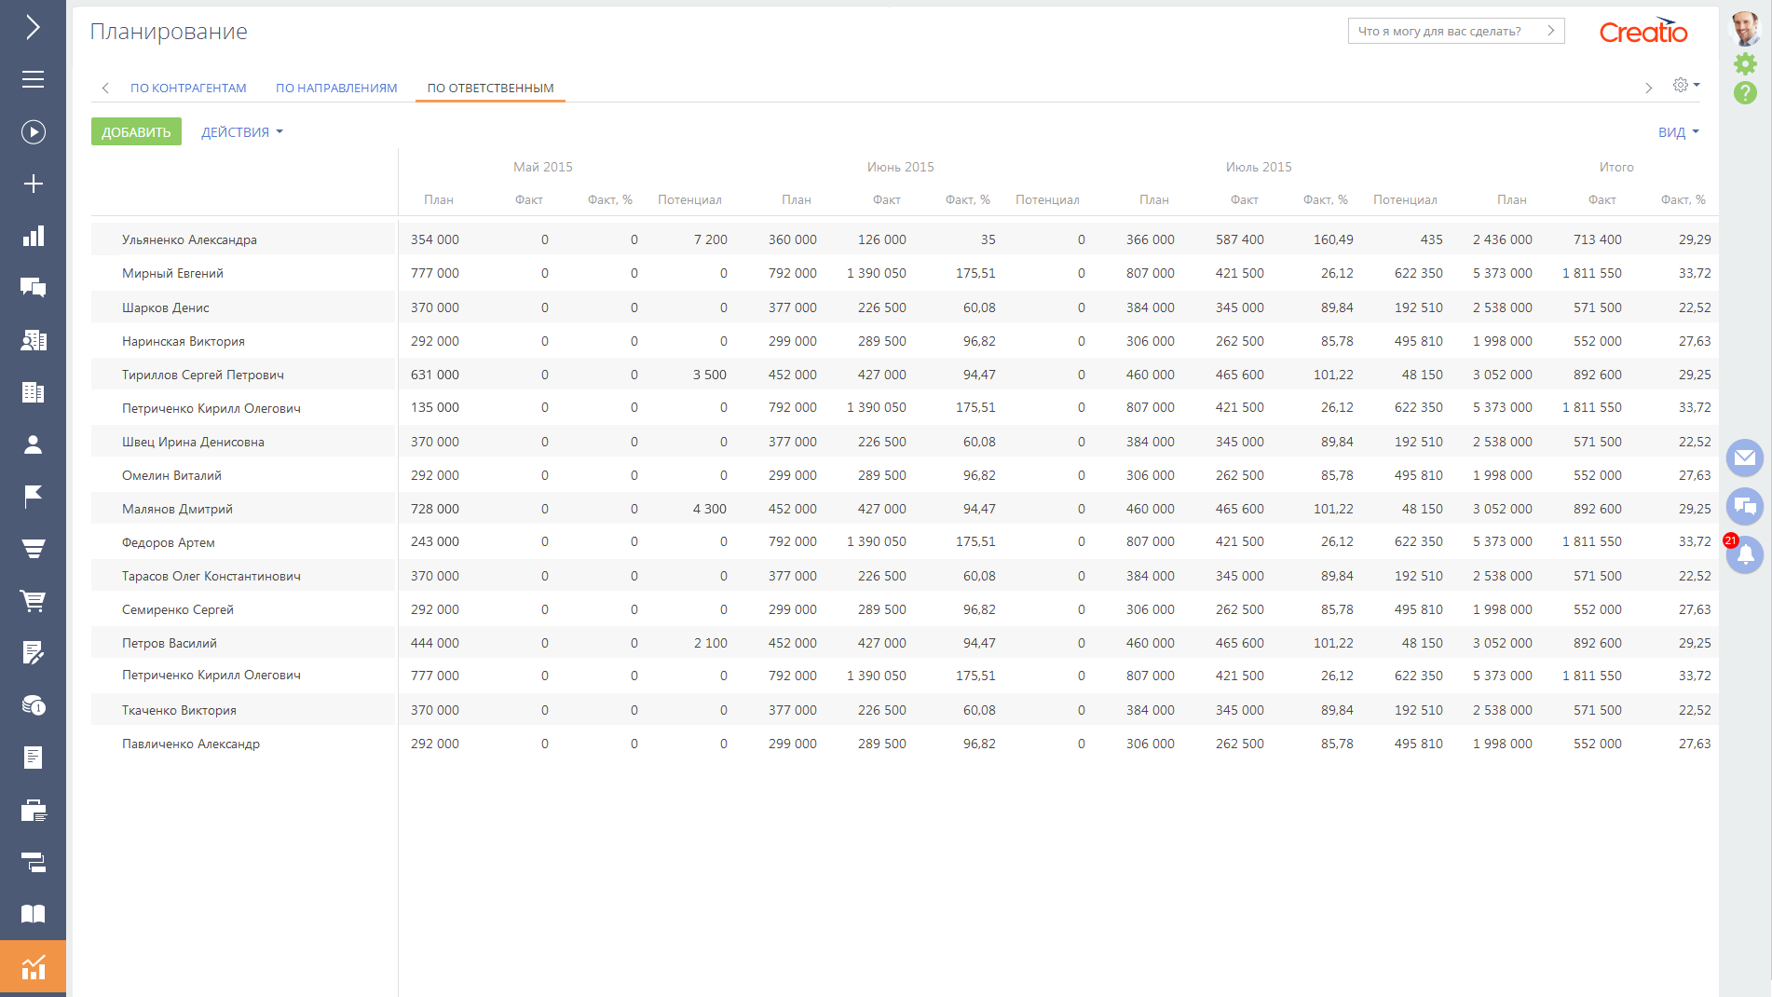This screenshot has height=997, width=1772.
Task: Select the Малянов Дмитрий row
Action: (904, 509)
